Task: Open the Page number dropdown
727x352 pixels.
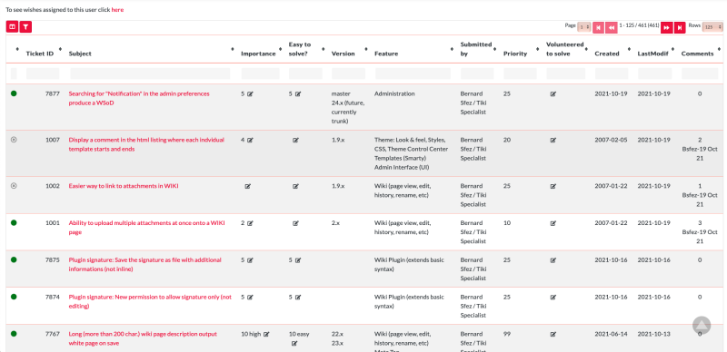Action: (x=584, y=27)
